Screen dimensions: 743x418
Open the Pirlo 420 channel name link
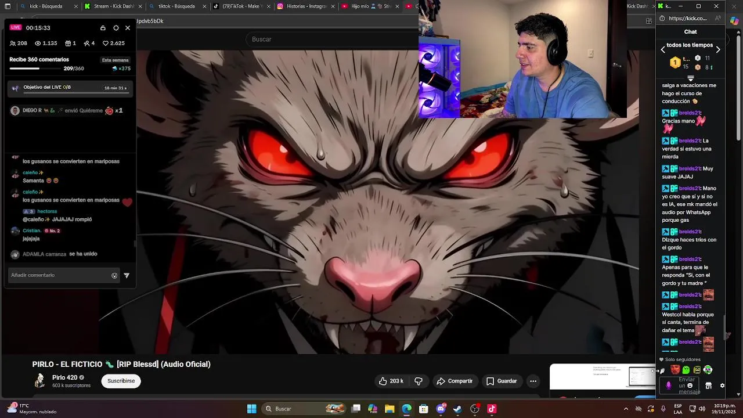click(64, 377)
